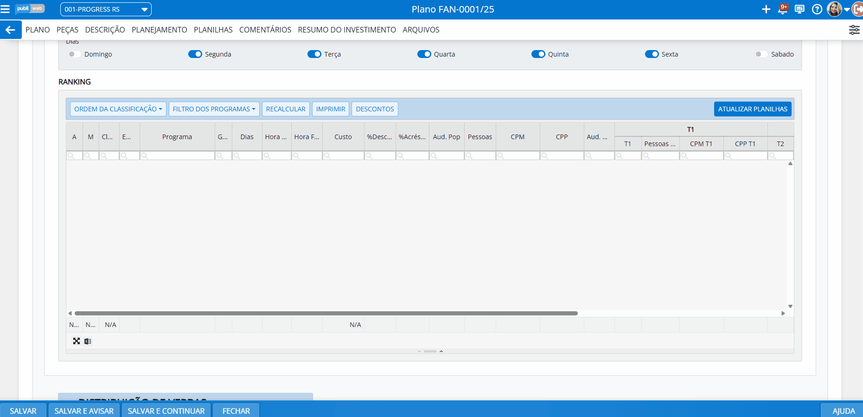
Task: Expand ranking grid to fullscreen
Action: (77, 341)
